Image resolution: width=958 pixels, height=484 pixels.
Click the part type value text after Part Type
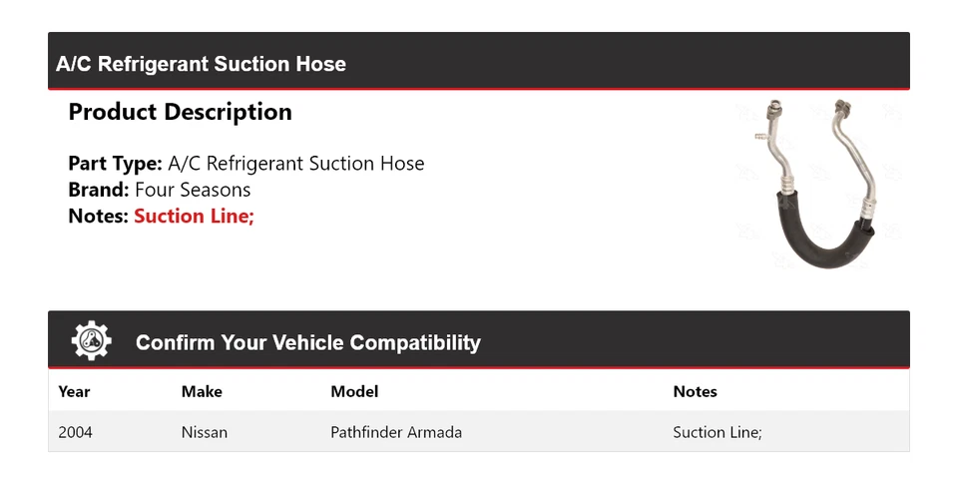(296, 164)
